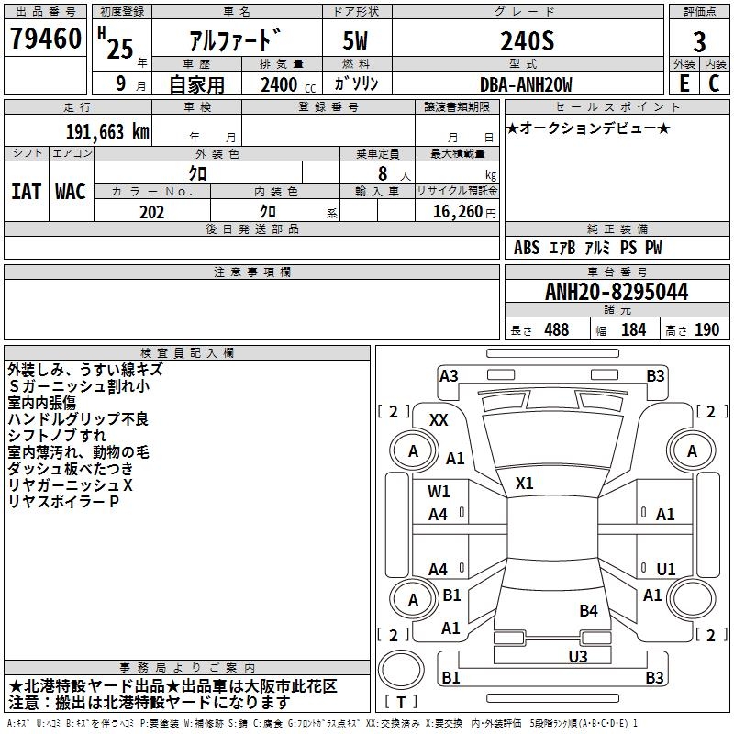Click lot number 79460
This screenshot has width=734, height=734.
coord(46,39)
